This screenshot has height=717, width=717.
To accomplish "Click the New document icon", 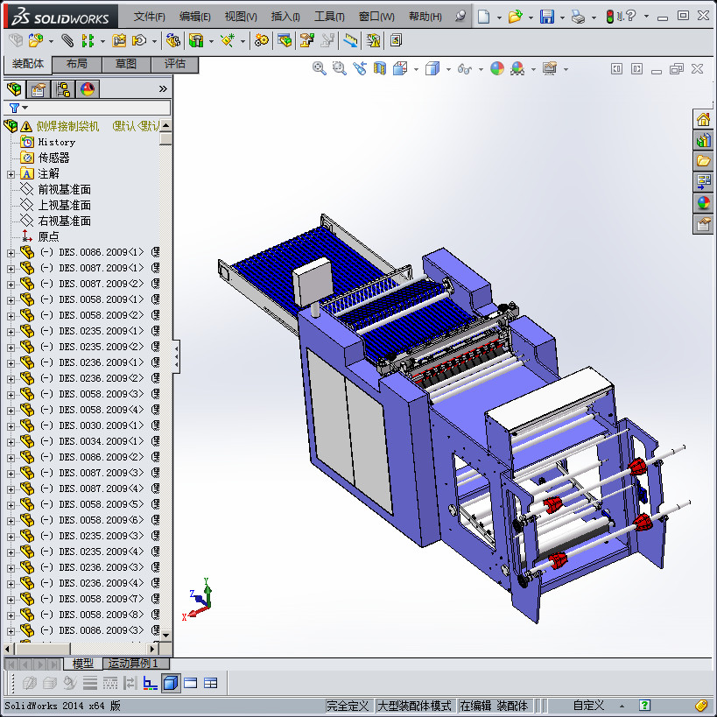I will coord(483,17).
